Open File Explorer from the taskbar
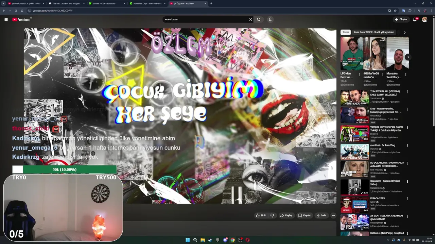The height and width of the screenshot is (244, 435). pos(203,240)
